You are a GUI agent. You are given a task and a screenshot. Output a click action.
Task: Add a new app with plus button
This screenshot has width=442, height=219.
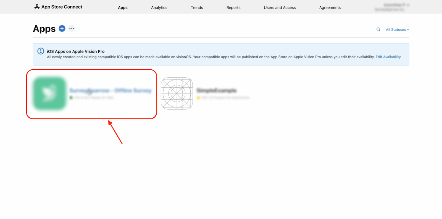[x=62, y=28]
